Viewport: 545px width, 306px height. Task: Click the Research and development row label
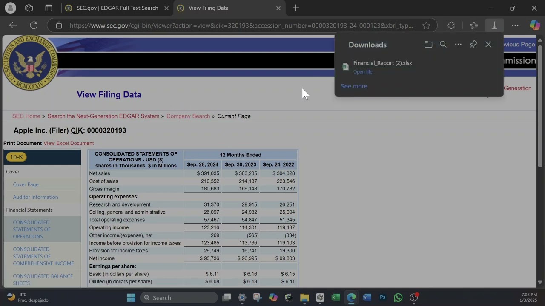(120, 204)
